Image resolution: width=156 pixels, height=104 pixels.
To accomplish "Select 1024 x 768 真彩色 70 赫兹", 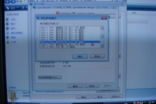I will click(x=70, y=32).
